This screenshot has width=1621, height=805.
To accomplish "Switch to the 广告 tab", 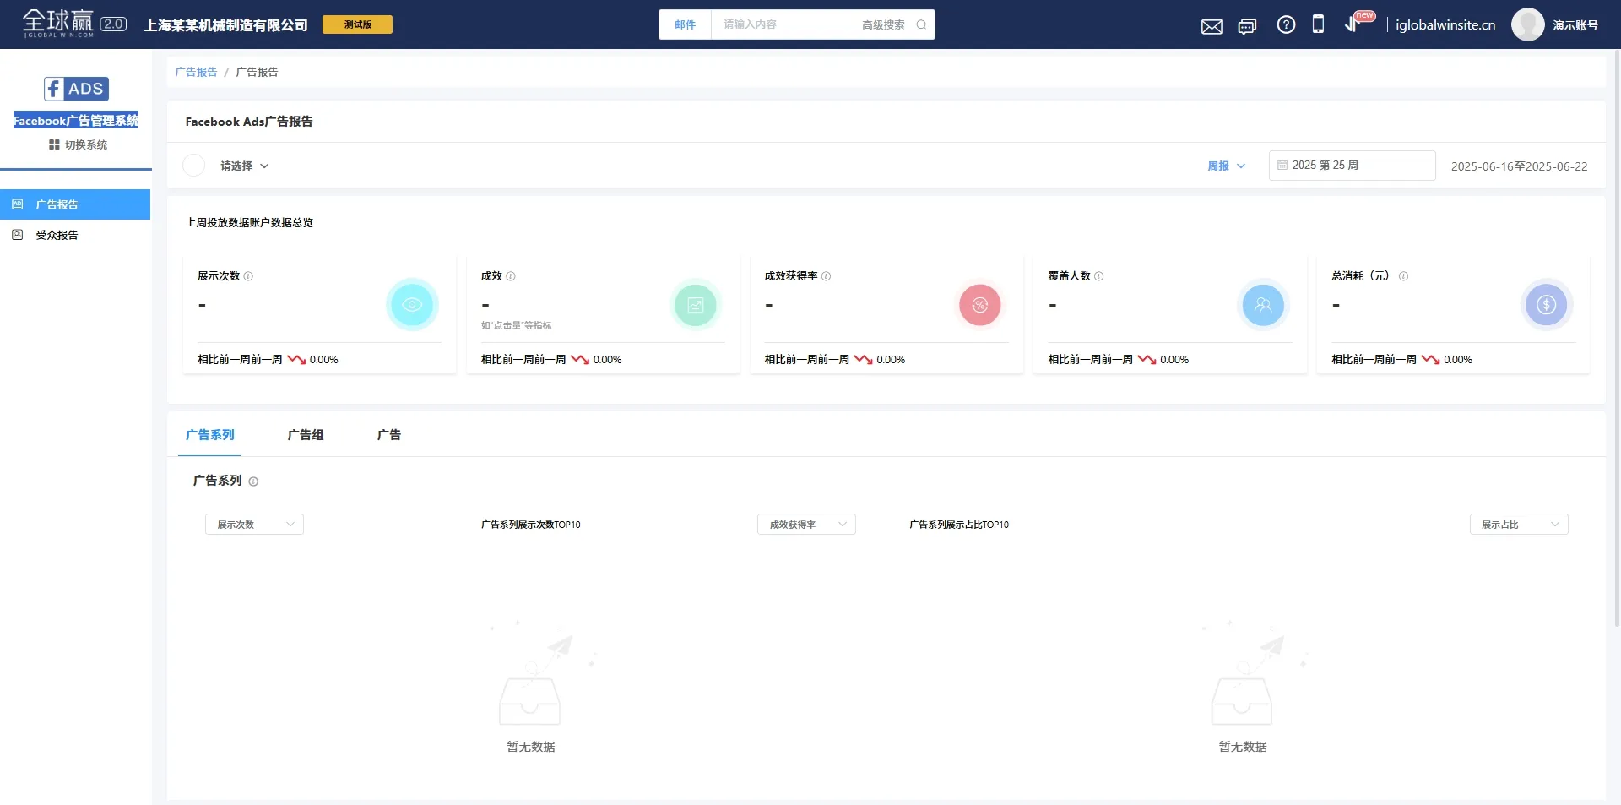I will (x=389, y=435).
